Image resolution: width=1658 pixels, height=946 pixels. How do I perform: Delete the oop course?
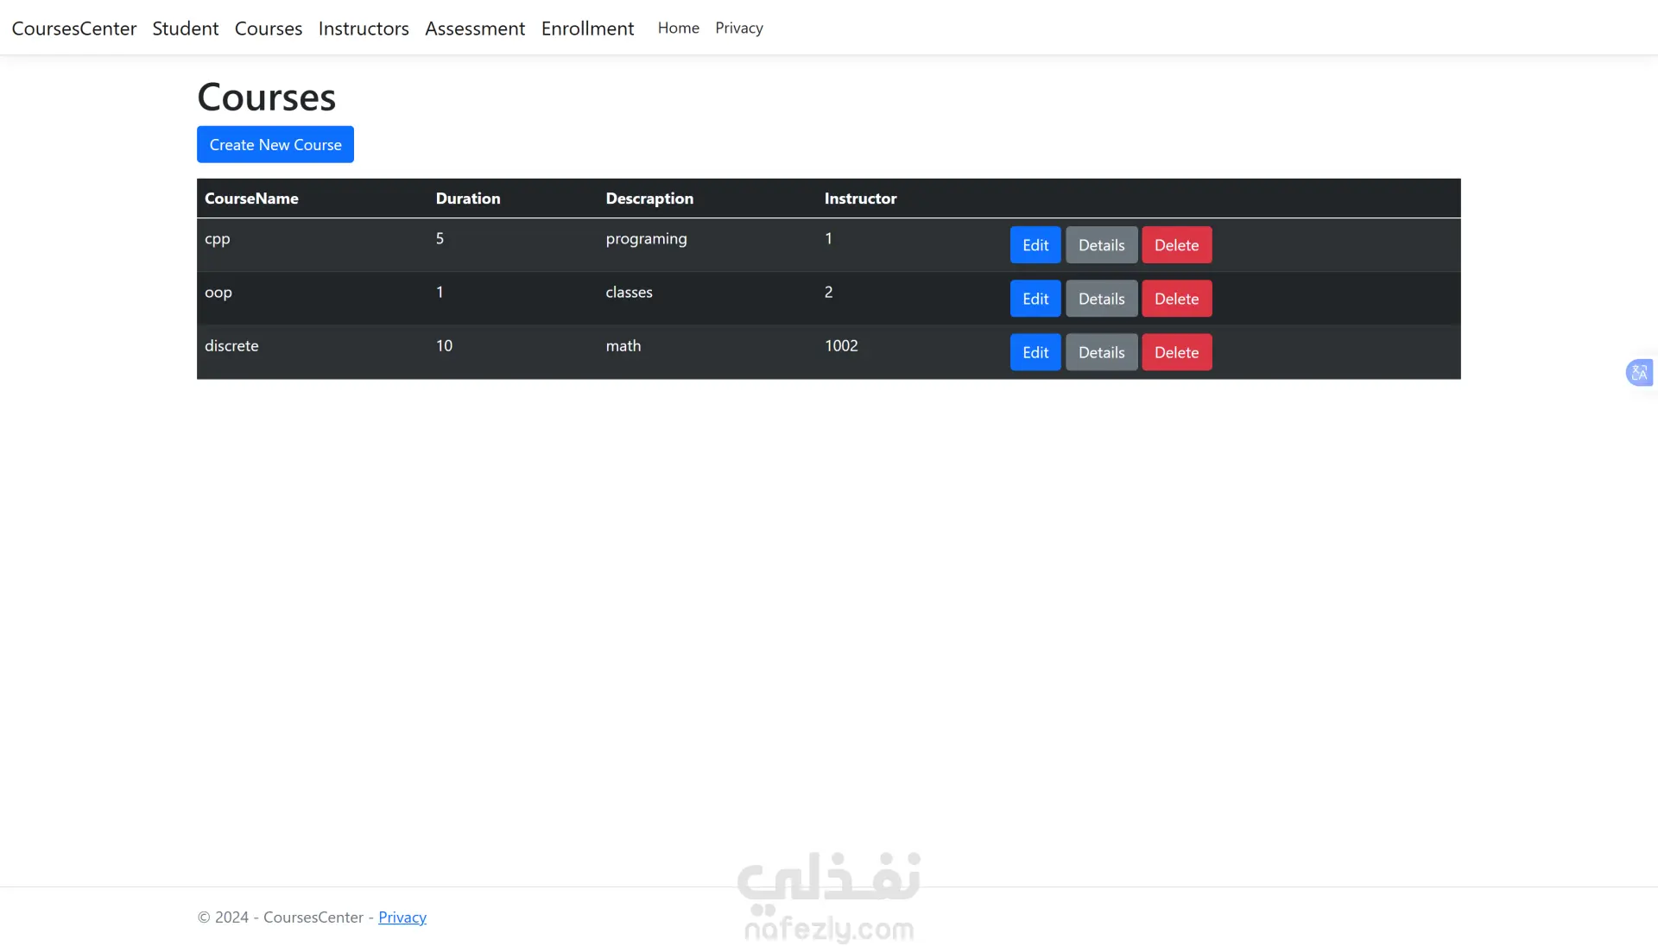click(x=1176, y=299)
